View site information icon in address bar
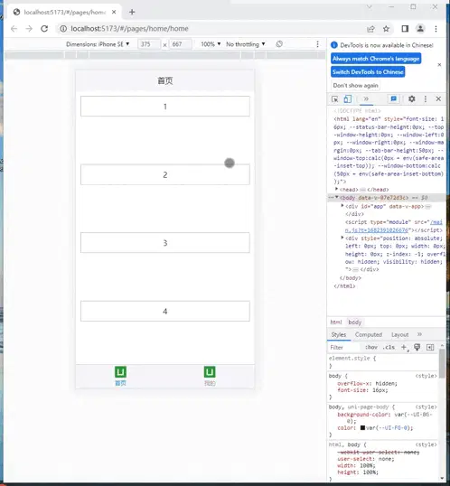450x486 pixels. coord(63,29)
